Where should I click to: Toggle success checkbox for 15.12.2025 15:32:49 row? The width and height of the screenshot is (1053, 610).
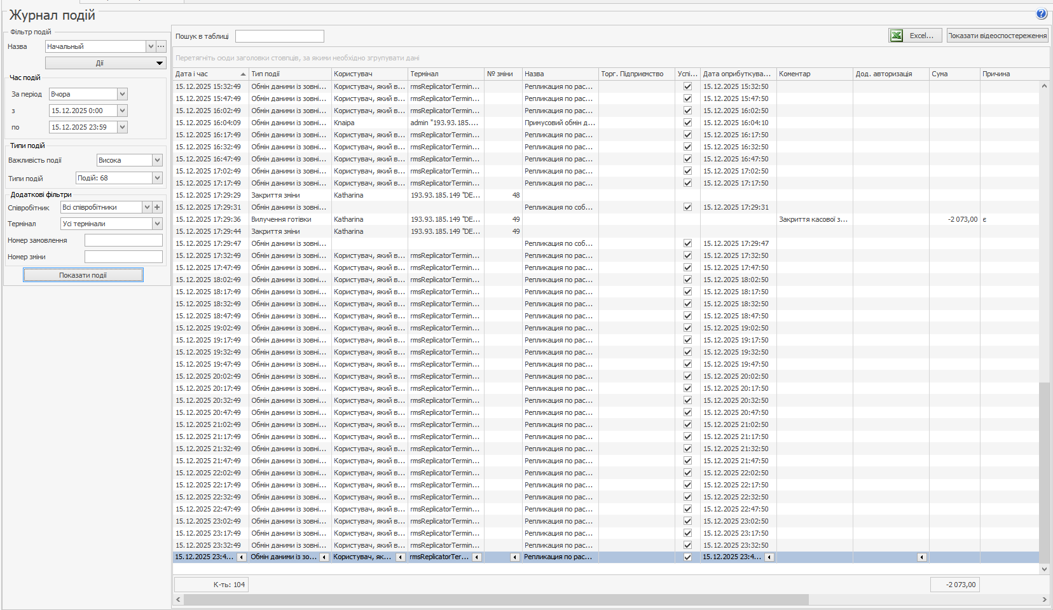[687, 86]
